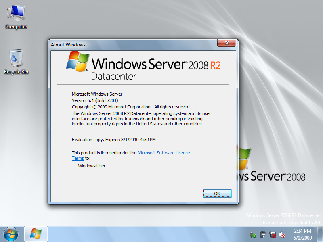This screenshot has width=323, height=242.
Task: Click the Safely Remove Hardware tray icon
Action: pyautogui.click(x=253, y=234)
